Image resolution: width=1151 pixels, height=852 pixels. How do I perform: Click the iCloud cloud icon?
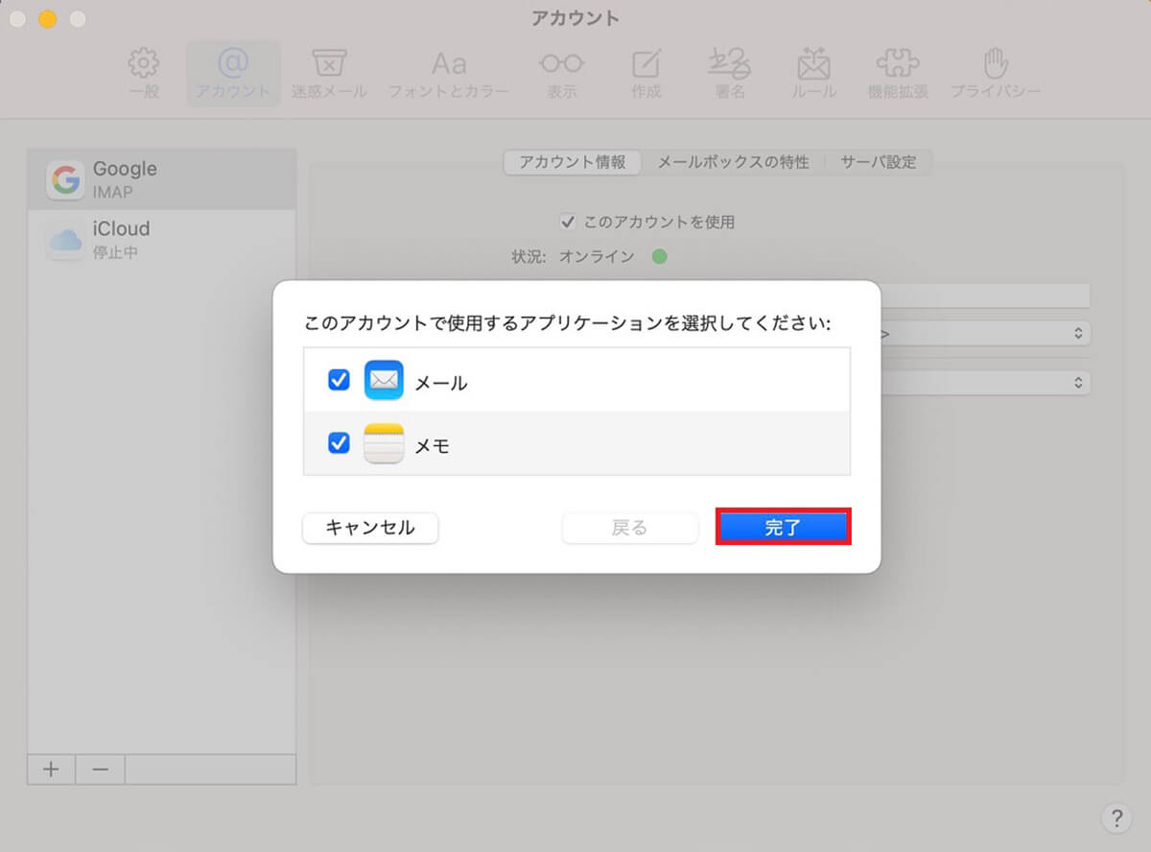[65, 241]
